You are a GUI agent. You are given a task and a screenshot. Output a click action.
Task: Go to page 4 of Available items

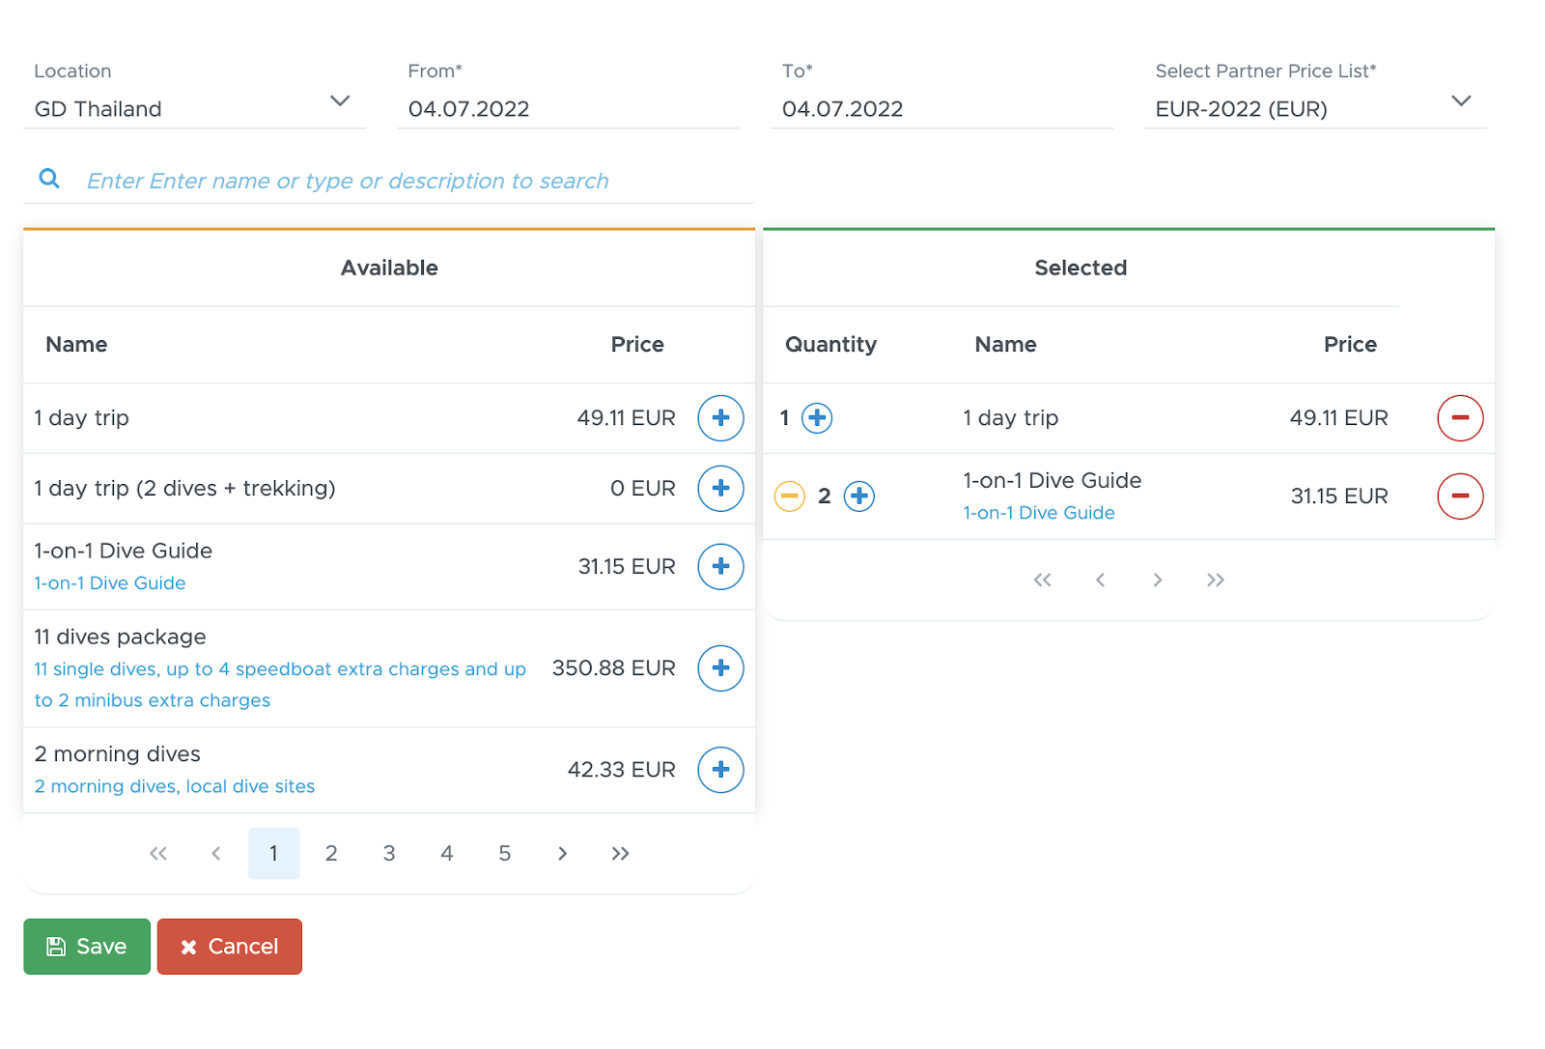click(447, 854)
